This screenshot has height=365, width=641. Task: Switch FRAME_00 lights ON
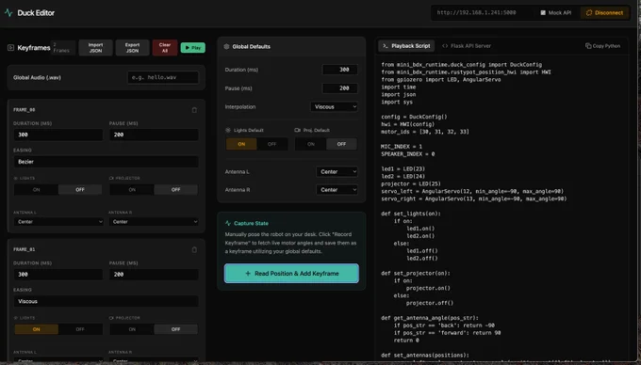[37, 190]
